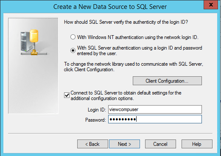
Task: Select Windows NT authentication radio button
Action: pyautogui.click(x=73, y=37)
